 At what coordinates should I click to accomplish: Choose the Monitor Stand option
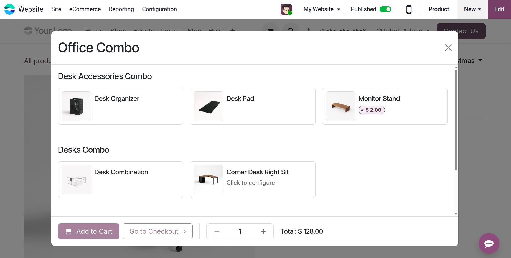385,106
